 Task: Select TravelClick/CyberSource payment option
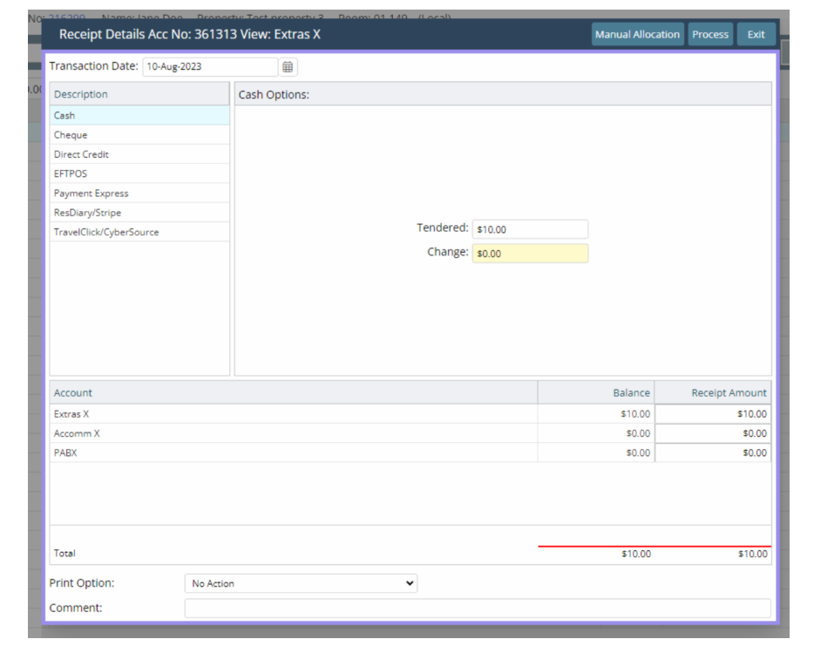(x=139, y=232)
